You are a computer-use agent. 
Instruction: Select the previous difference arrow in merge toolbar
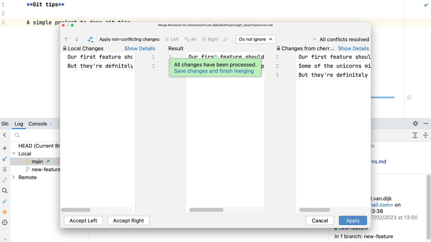tap(66, 39)
